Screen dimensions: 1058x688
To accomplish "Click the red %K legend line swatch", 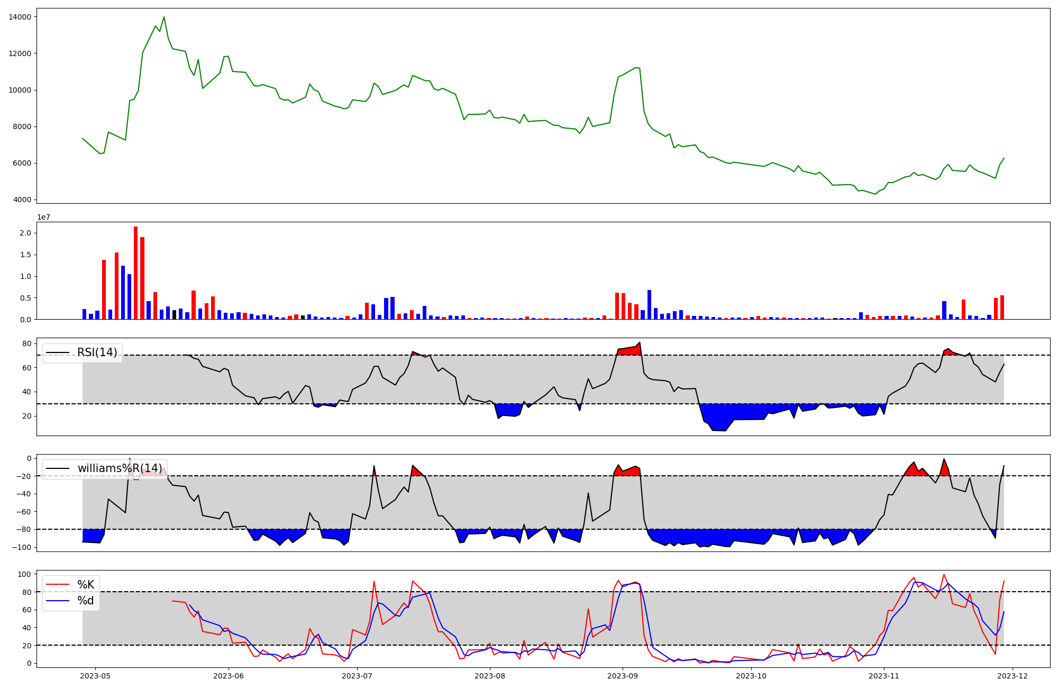I will (x=58, y=584).
